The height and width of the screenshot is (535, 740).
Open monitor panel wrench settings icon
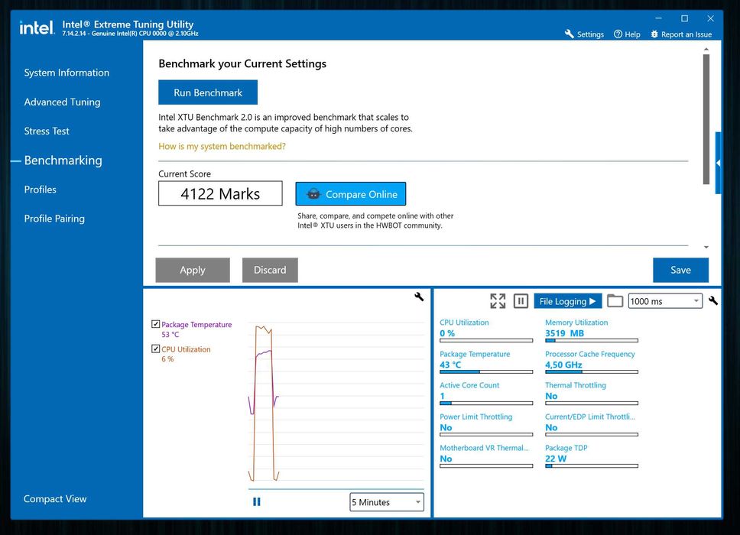click(x=713, y=300)
